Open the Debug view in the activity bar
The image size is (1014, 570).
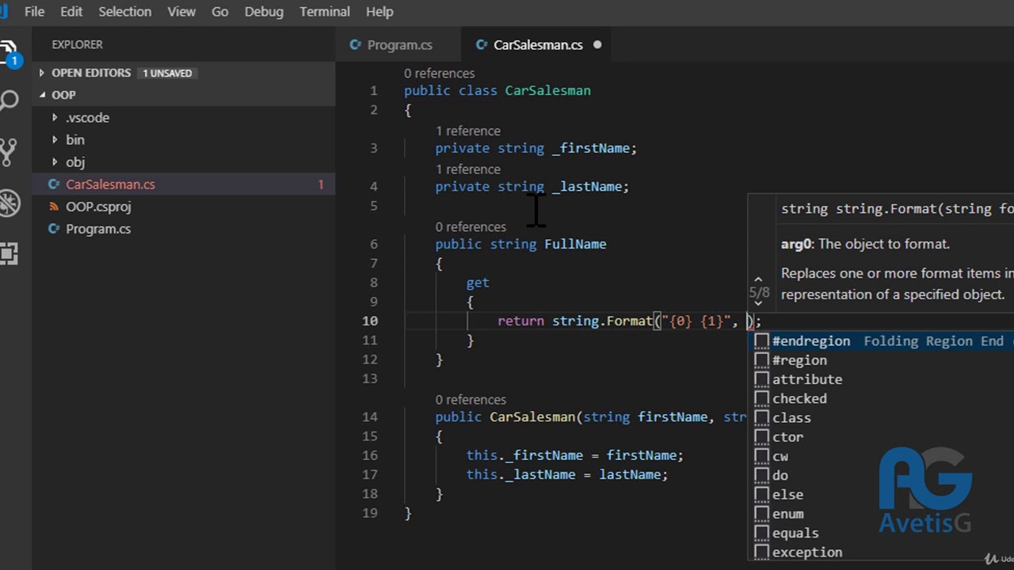point(9,203)
